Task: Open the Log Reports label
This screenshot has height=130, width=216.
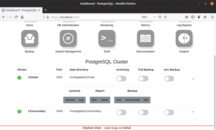Action: (184, 25)
